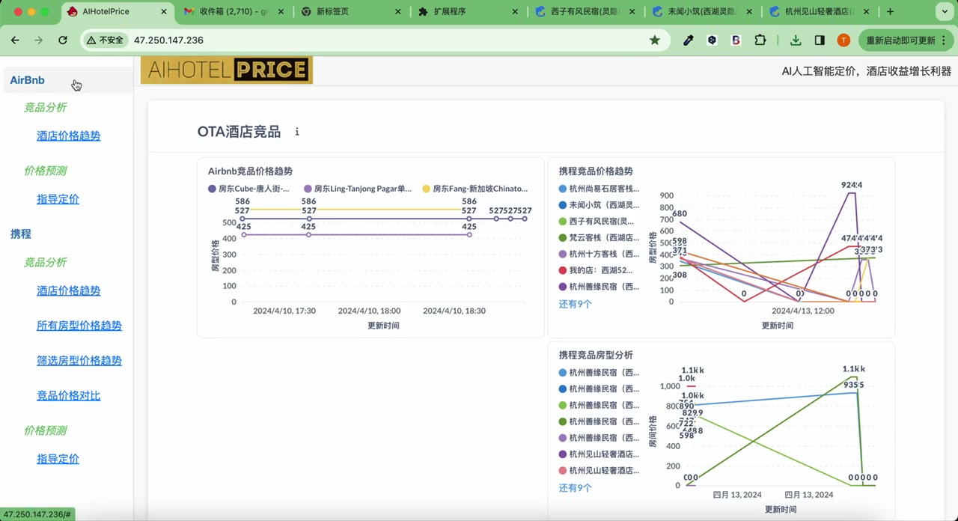The width and height of the screenshot is (958, 521).
Task: Toggle 房东Fang-新加坡Chinato legend series
Action: 475,189
